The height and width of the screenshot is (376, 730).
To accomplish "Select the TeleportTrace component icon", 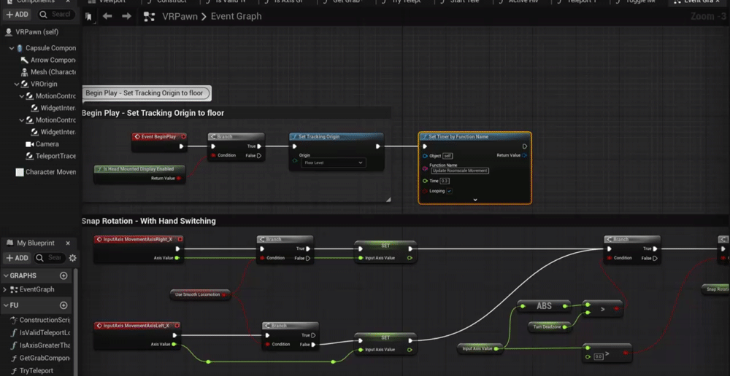I will pos(30,156).
